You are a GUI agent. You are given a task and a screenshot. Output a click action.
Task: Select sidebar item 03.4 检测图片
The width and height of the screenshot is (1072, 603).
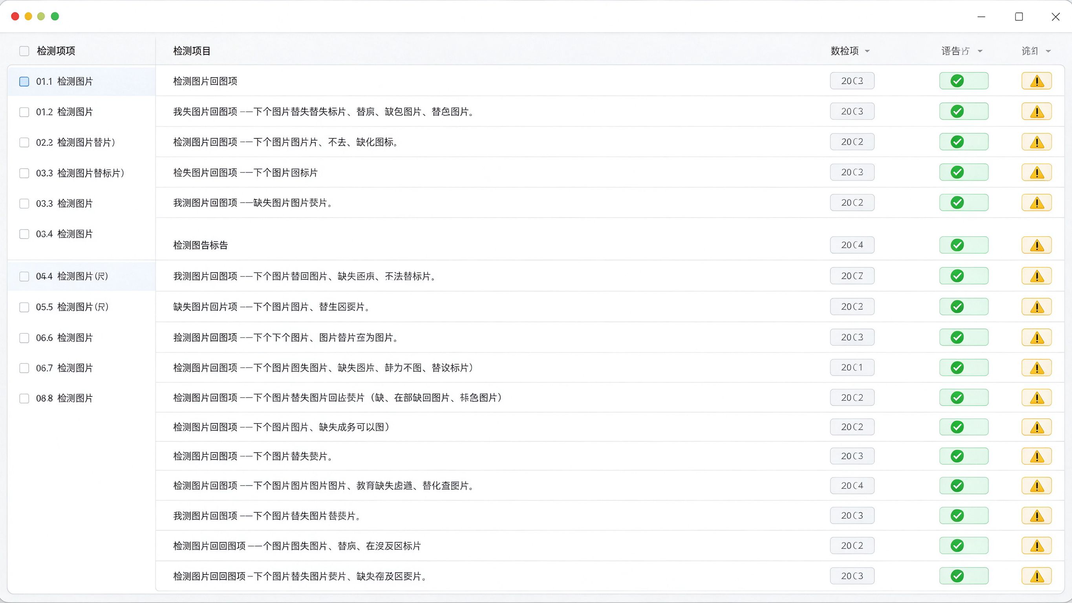point(81,234)
